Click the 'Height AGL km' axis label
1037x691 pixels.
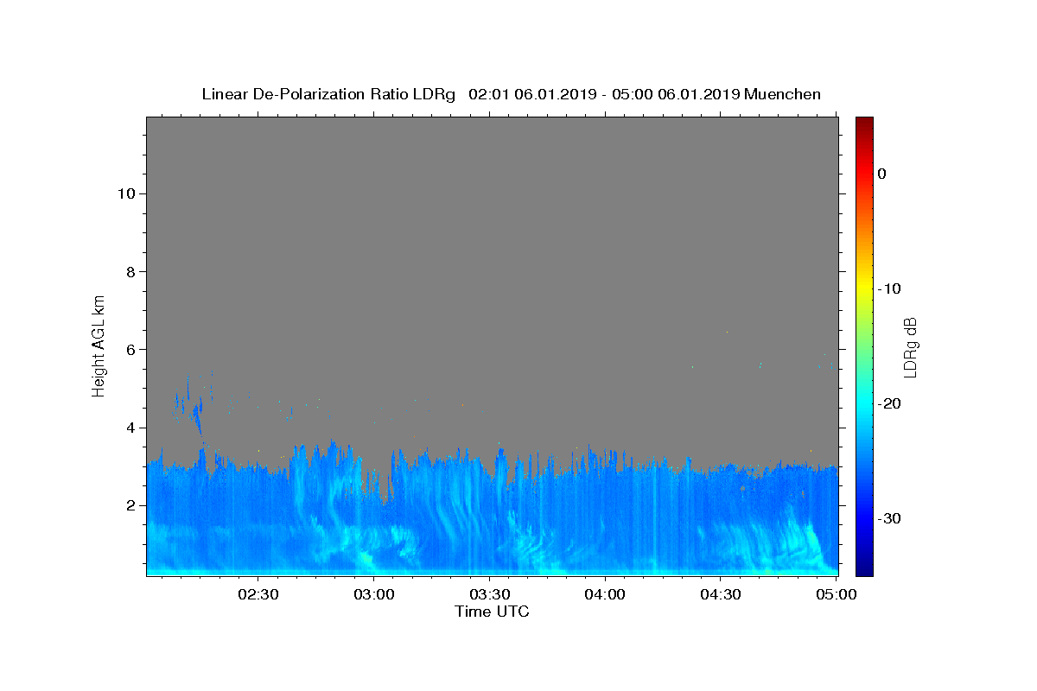point(99,345)
